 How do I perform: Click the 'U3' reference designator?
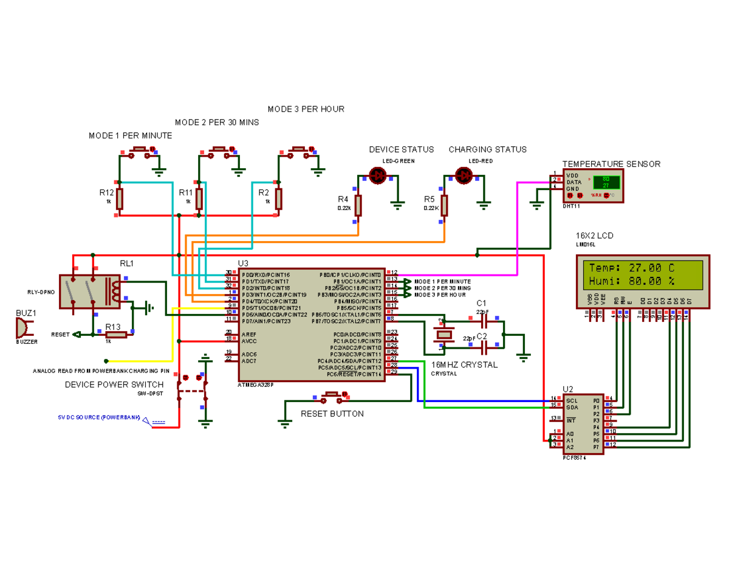[244, 264]
